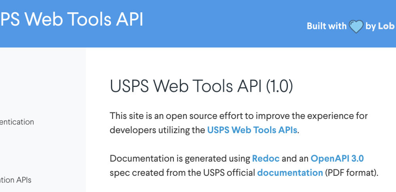
Task: Click the 'USPS Web Tools API (1.0)' heading
Action: (x=201, y=86)
